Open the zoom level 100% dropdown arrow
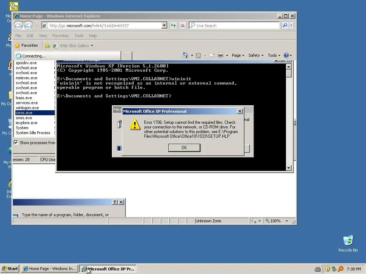 click(287, 221)
